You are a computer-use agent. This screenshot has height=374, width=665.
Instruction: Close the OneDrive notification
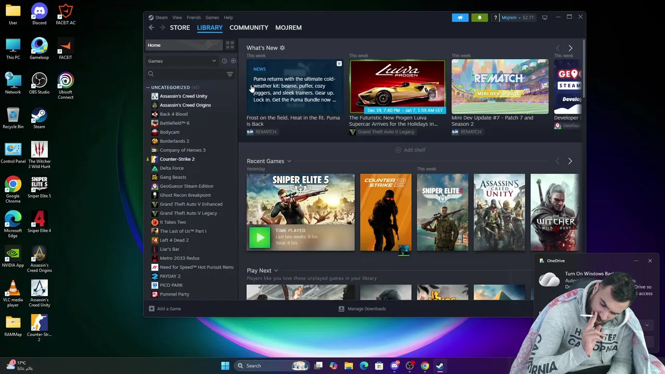(650, 261)
